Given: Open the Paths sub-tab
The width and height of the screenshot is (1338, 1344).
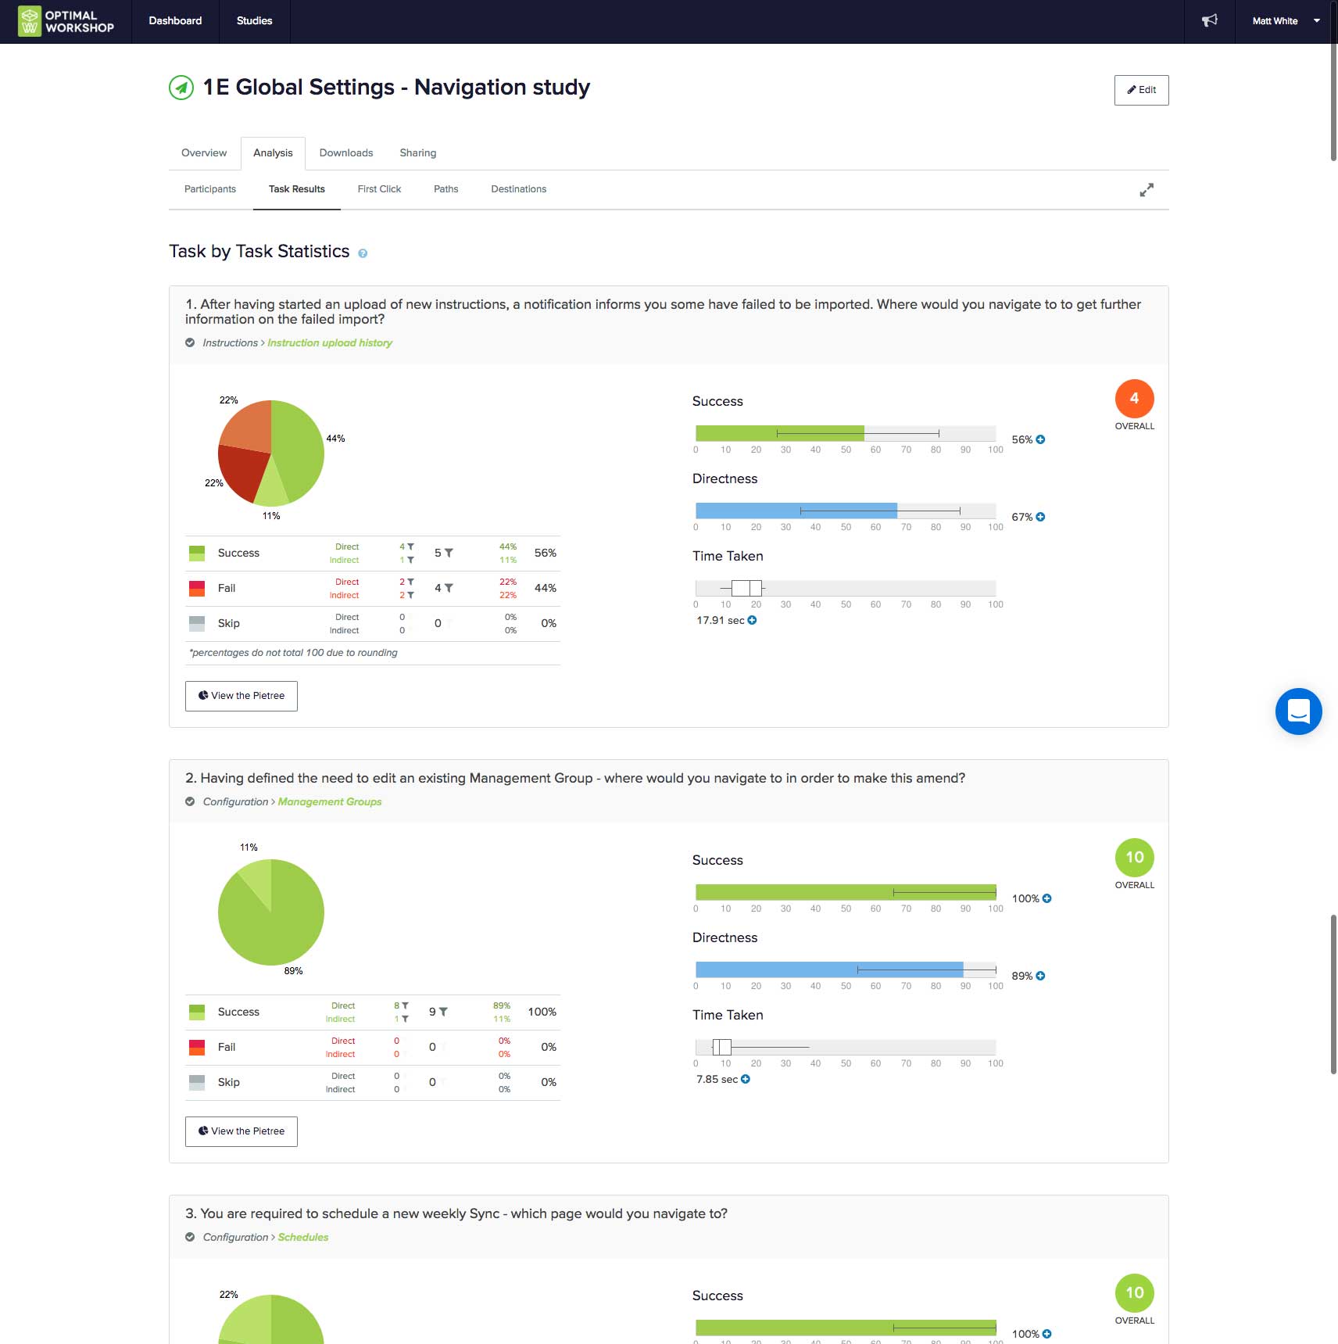Looking at the screenshot, I should click(446, 189).
